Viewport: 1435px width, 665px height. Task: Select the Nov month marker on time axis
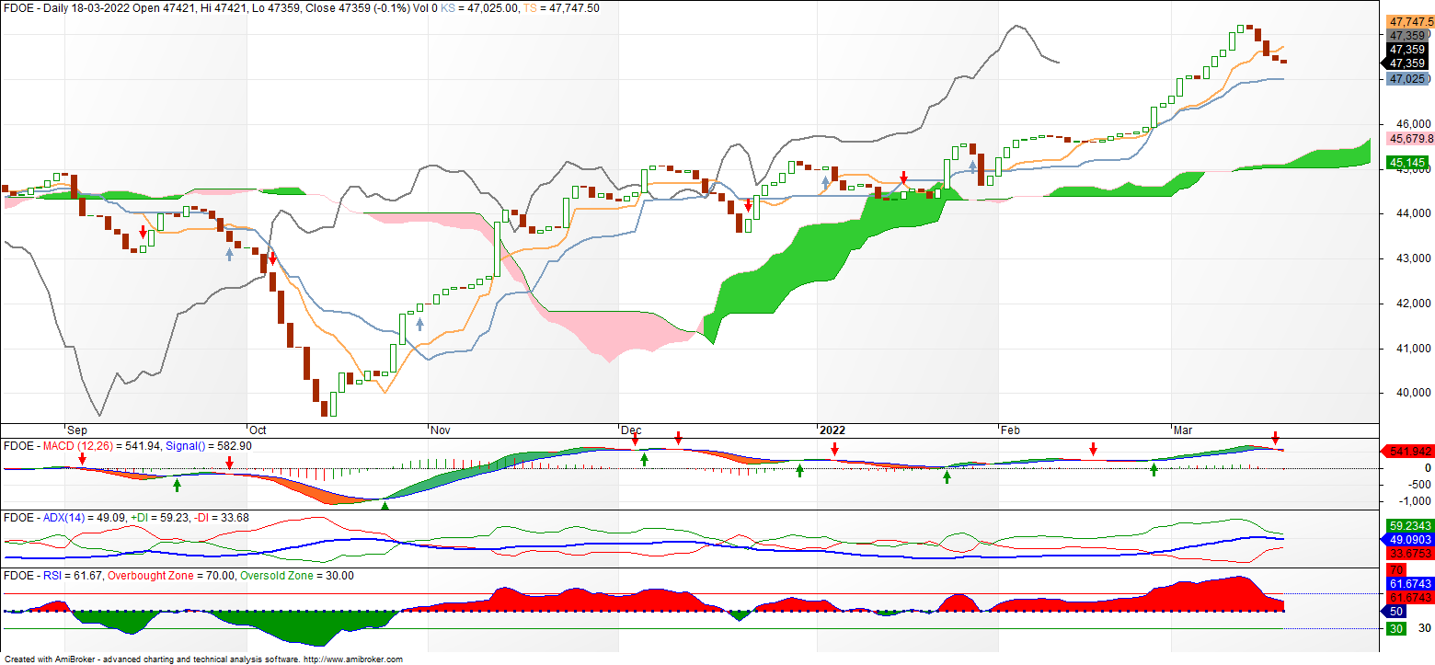[x=441, y=430]
